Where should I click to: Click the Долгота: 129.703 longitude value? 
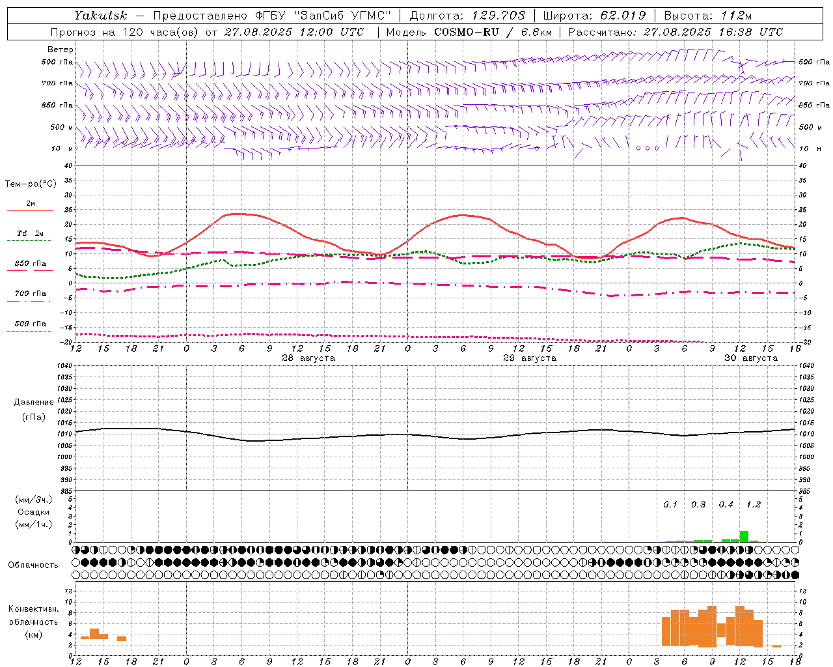[467, 16]
